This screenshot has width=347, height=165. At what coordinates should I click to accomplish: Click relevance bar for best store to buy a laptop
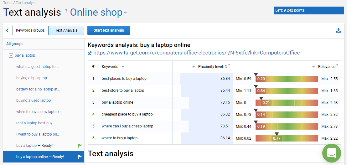[x=287, y=91]
